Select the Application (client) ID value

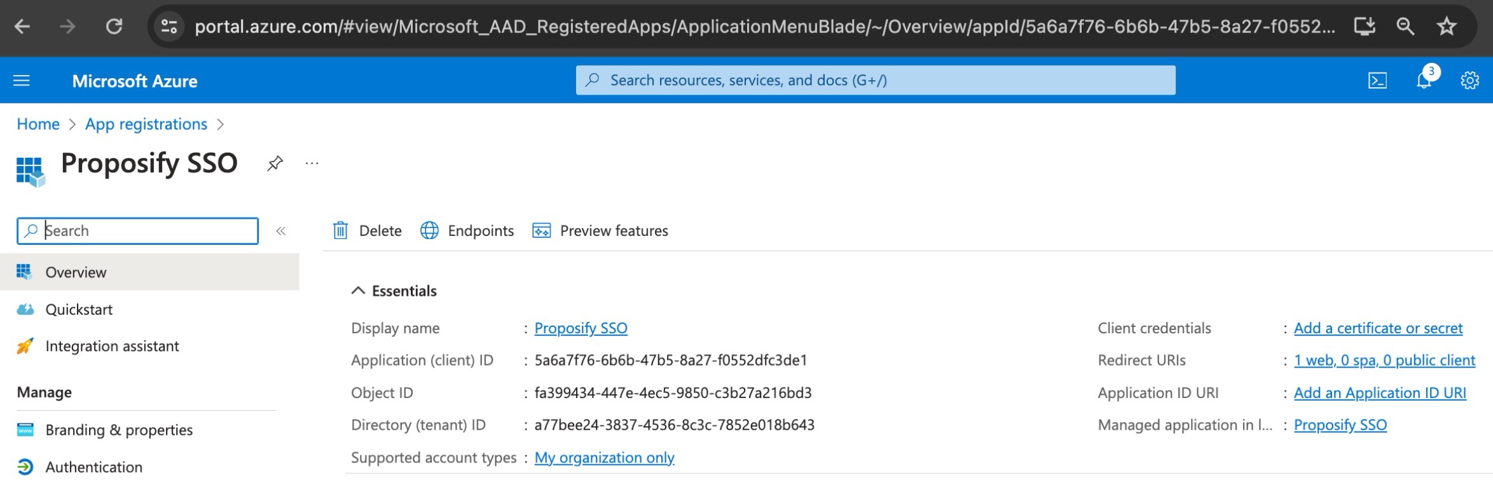point(671,360)
